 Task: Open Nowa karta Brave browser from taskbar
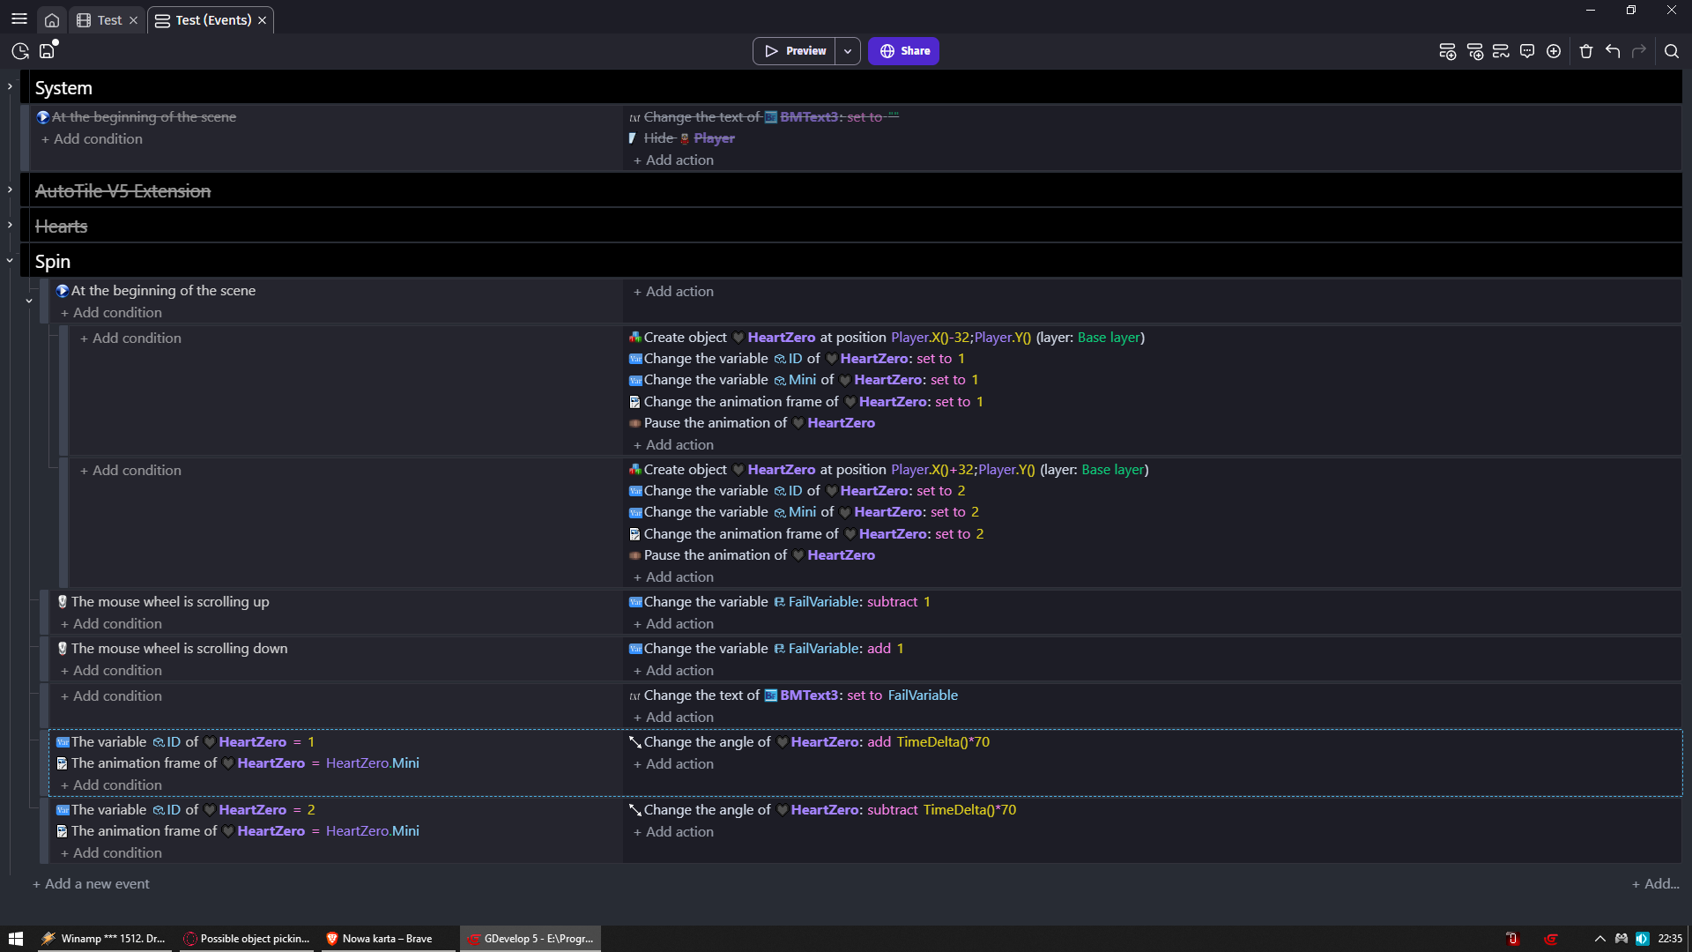click(387, 939)
